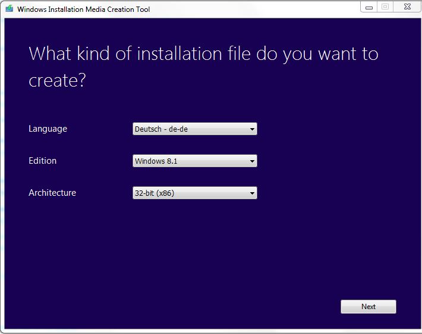The image size is (422, 334).
Task: Click the Edition label text
Action: pos(43,161)
